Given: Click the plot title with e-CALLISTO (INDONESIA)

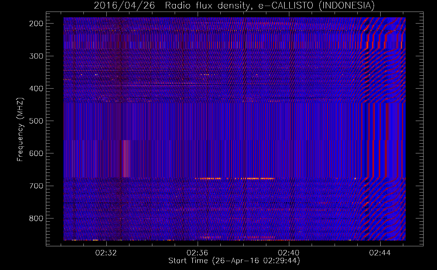Looking at the screenshot, I should [x=234, y=5].
